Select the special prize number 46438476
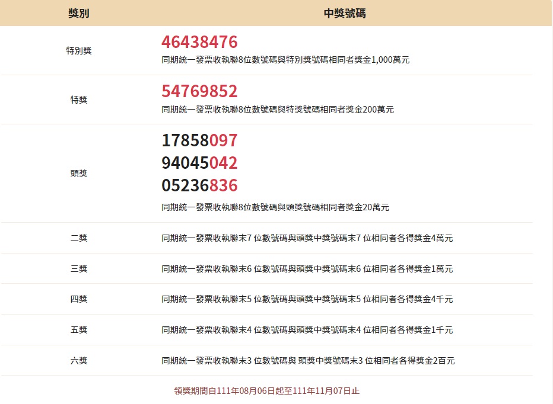 coord(199,42)
